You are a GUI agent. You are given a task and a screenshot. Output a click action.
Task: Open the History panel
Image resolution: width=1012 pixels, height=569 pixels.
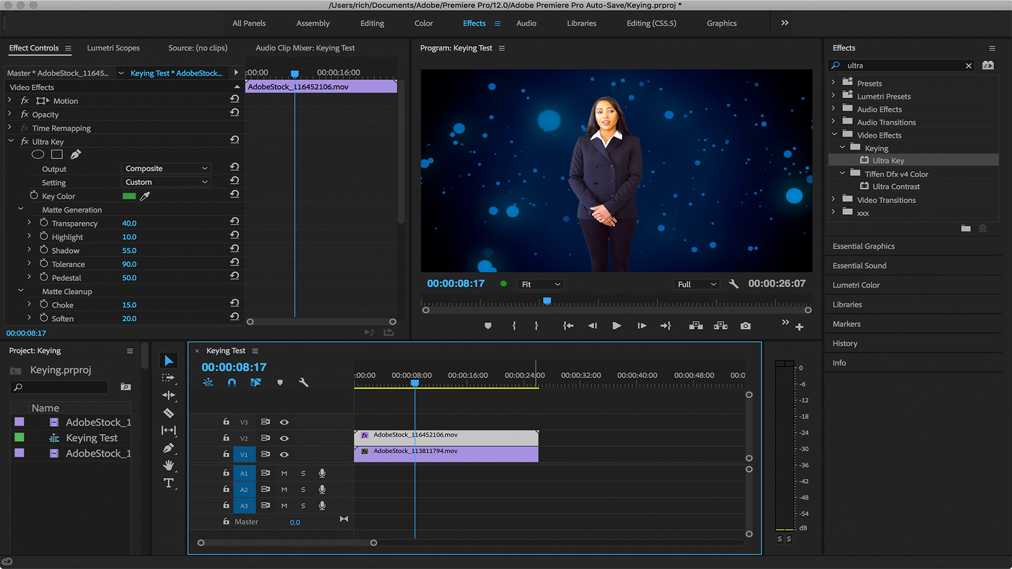tap(845, 344)
